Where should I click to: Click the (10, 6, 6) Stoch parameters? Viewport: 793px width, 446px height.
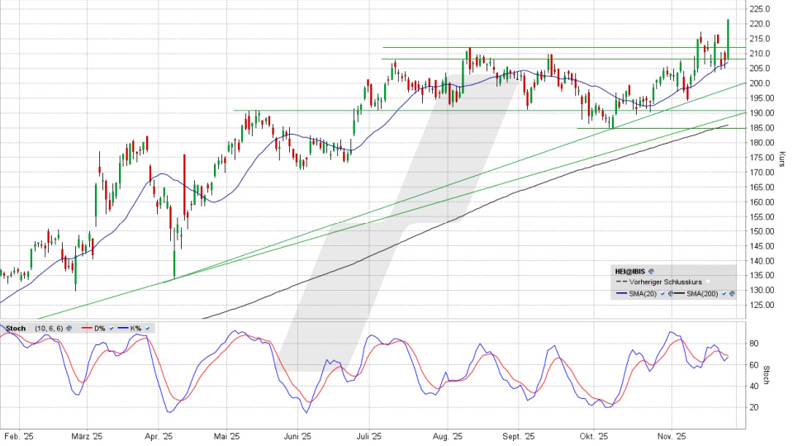click(49, 329)
